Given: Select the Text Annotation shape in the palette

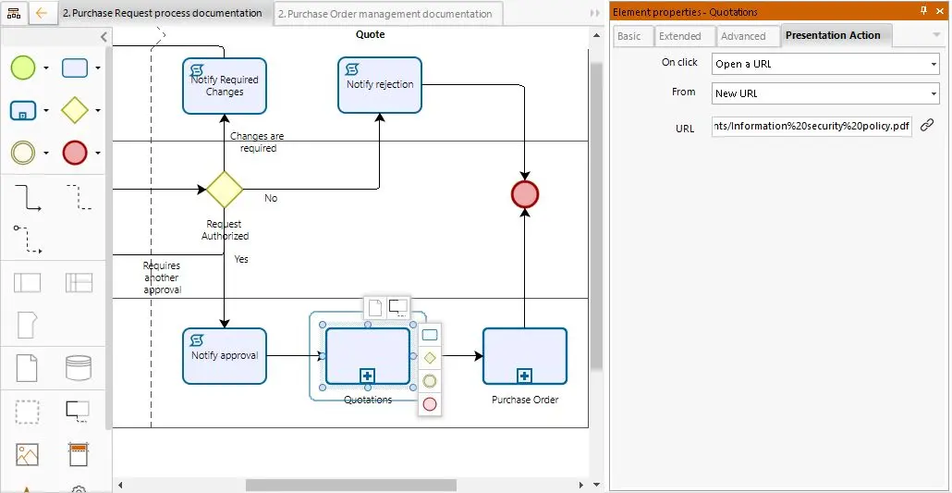Looking at the screenshot, I should [78, 412].
